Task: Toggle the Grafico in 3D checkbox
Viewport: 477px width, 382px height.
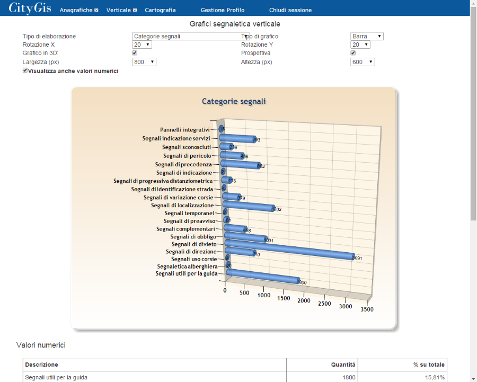Action: pos(135,53)
